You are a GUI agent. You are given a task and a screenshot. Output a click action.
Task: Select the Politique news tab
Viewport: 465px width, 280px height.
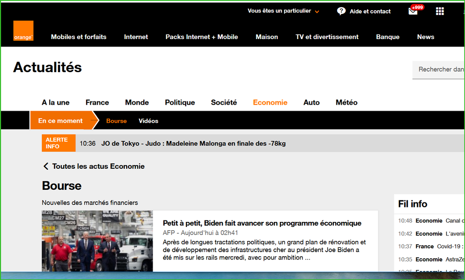tap(180, 102)
